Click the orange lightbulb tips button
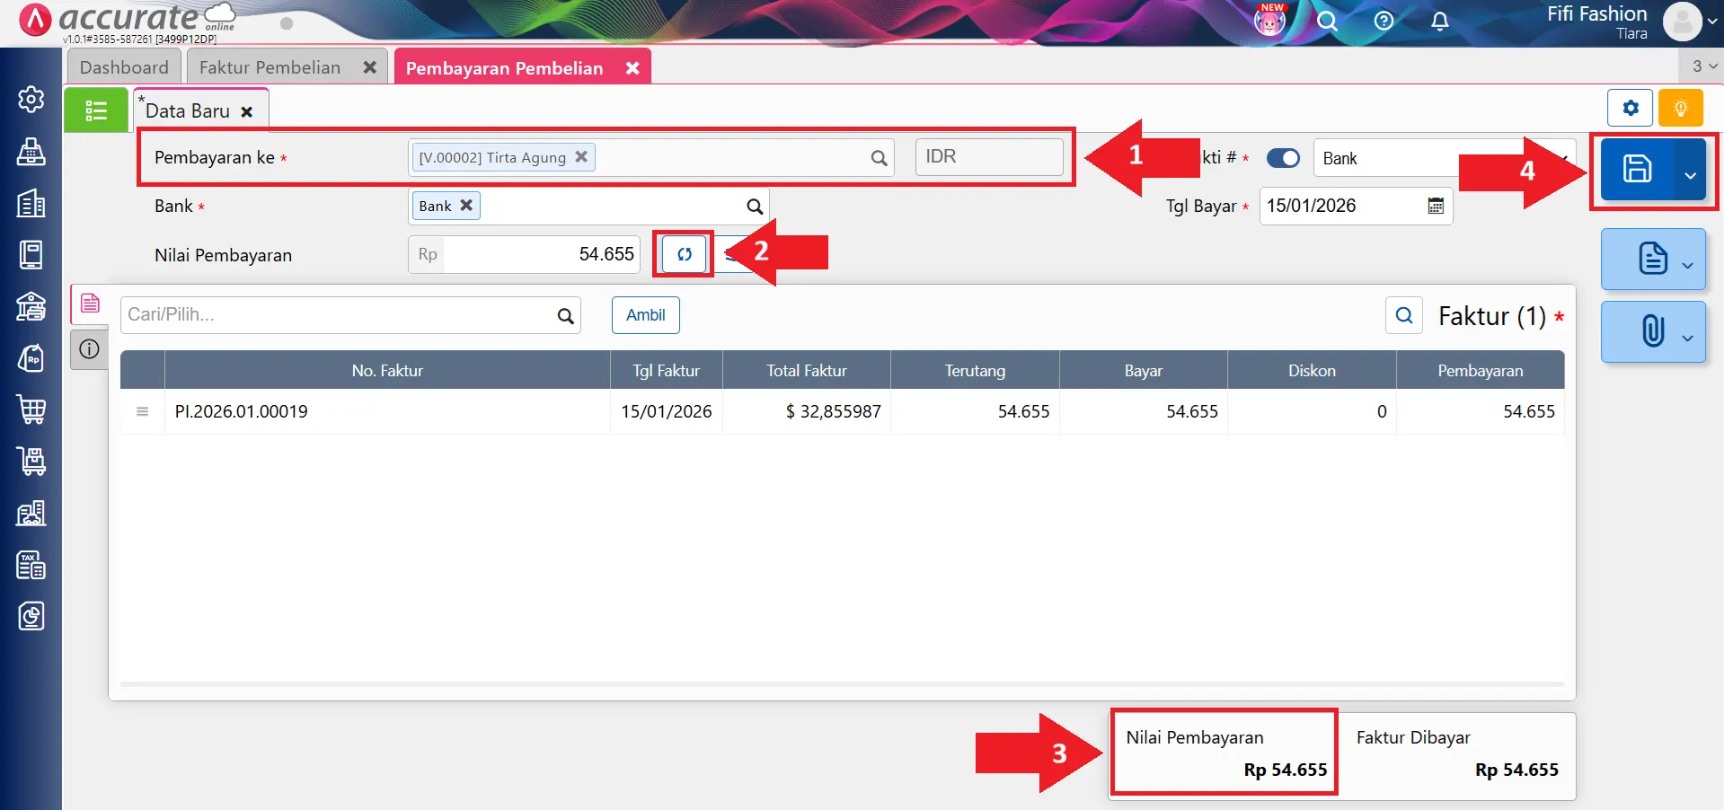The image size is (1724, 810). pyautogui.click(x=1680, y=109)
